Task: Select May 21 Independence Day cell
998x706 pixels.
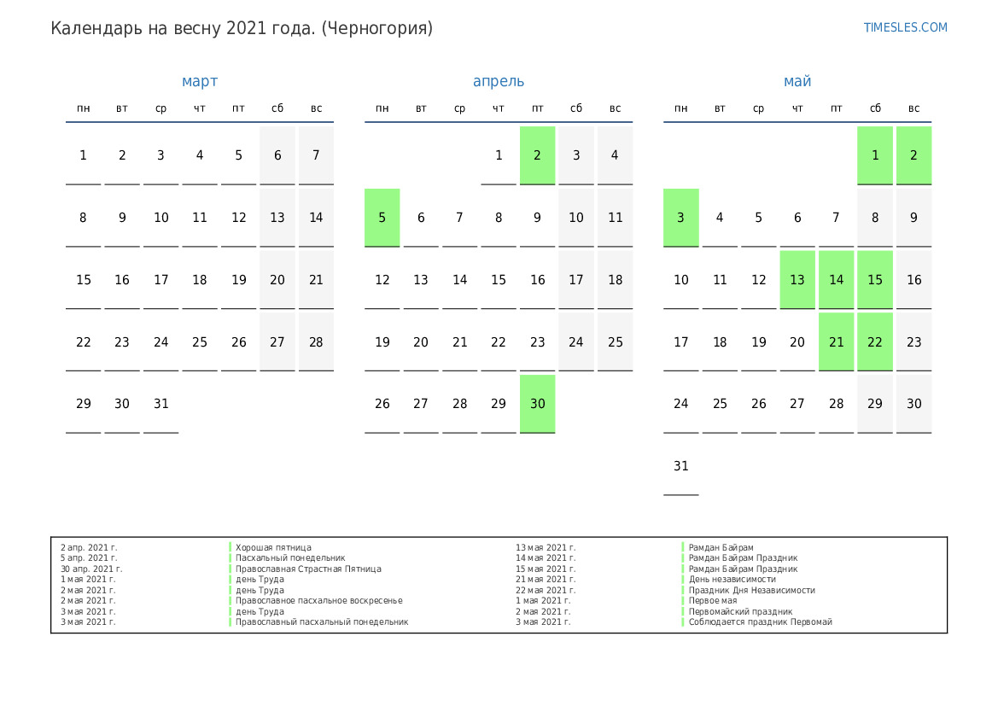Action: tap(836, 342)
